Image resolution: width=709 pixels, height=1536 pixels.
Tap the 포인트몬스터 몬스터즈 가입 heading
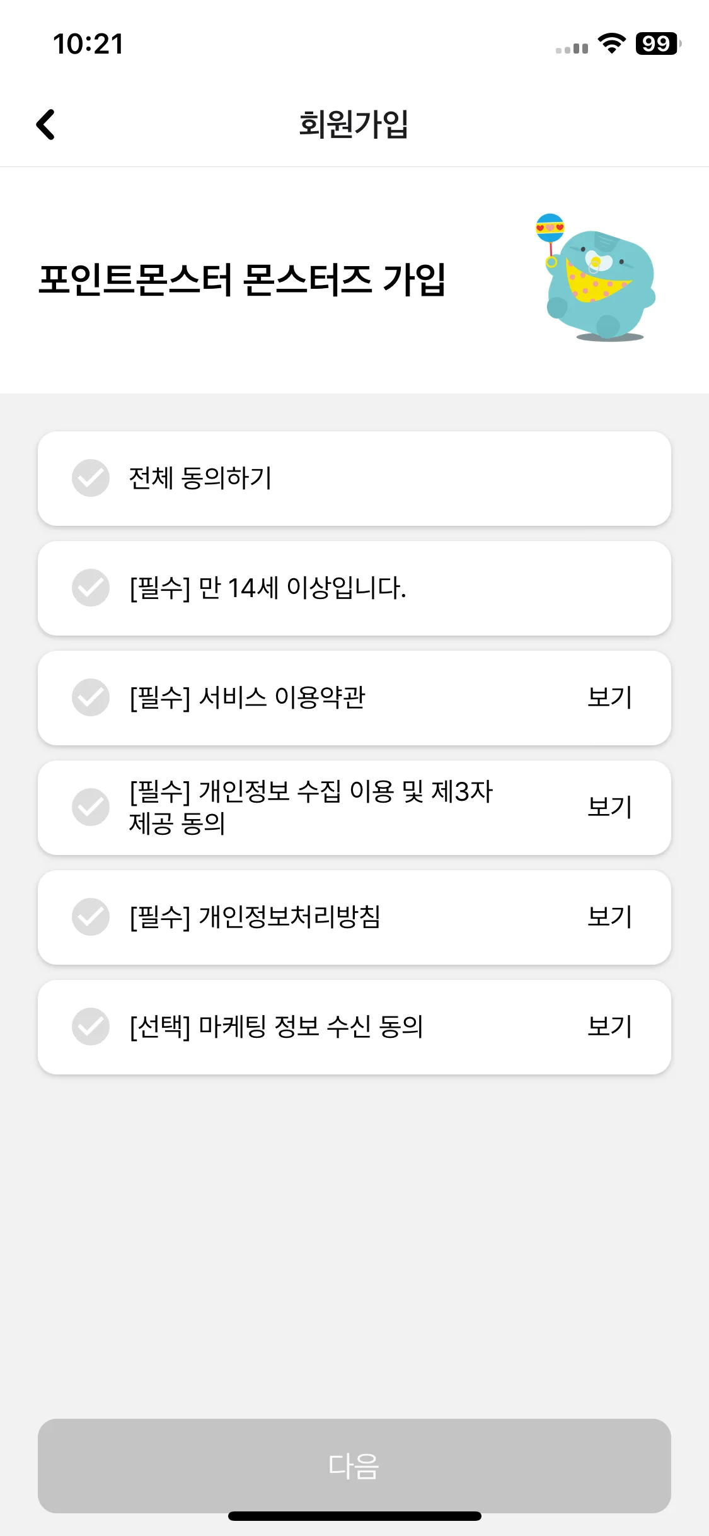[x=242, y=280]
